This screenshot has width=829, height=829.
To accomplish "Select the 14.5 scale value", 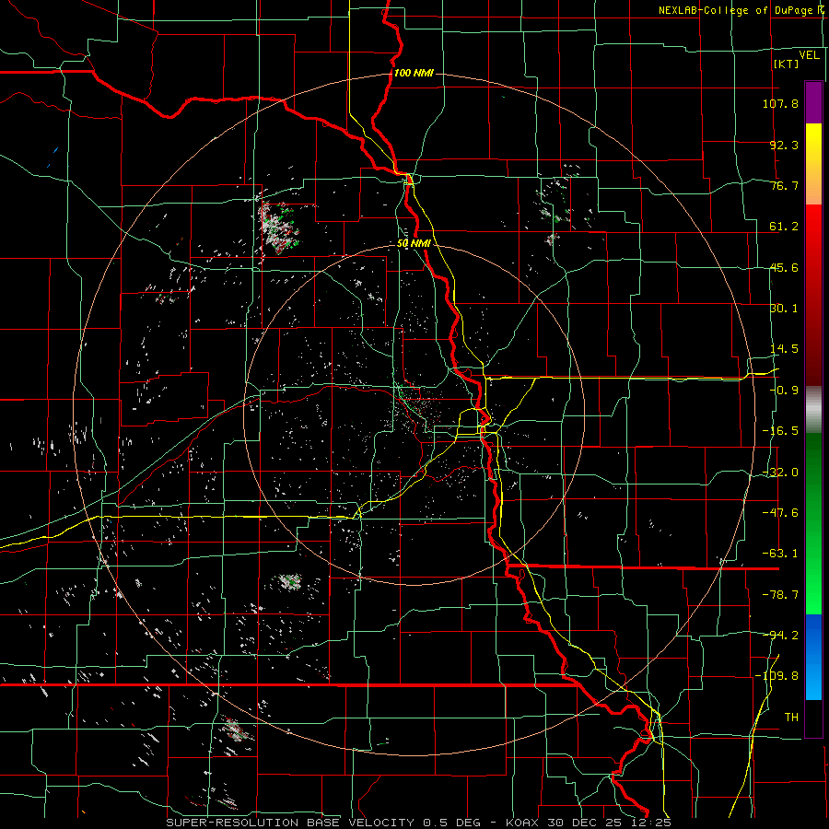I will pos(784,349).
